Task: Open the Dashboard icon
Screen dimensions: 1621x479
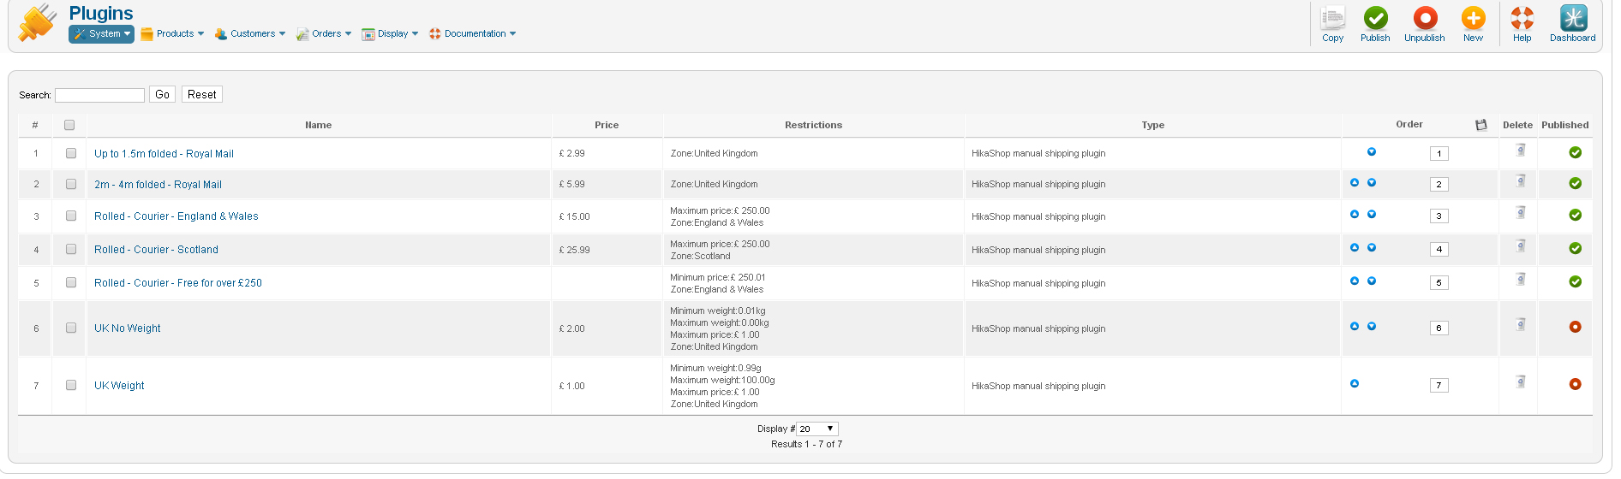Action: 1572,19
